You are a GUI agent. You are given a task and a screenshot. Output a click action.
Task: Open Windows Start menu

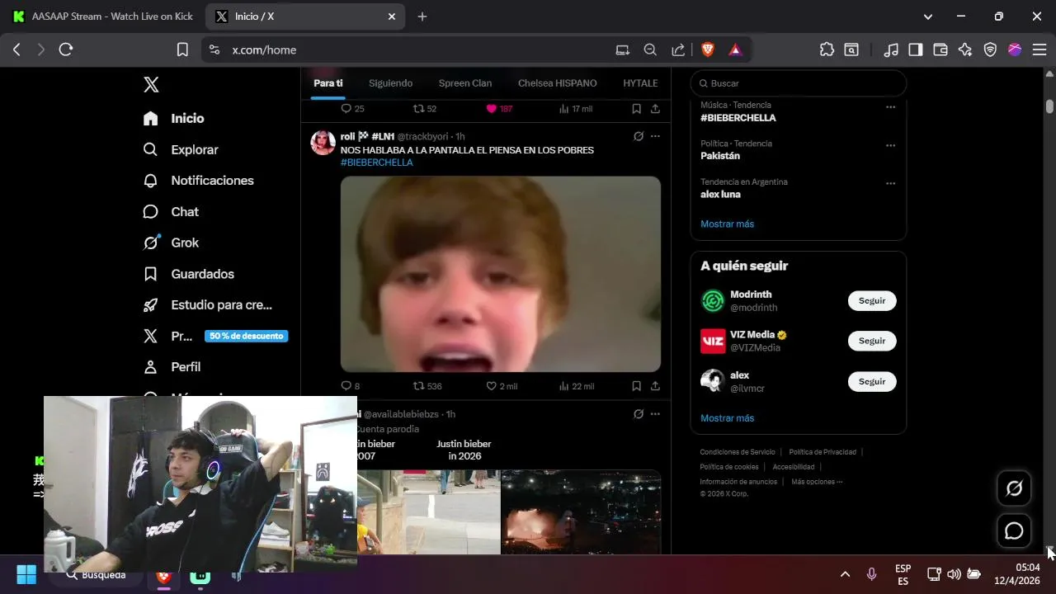[x=26, y=574]
